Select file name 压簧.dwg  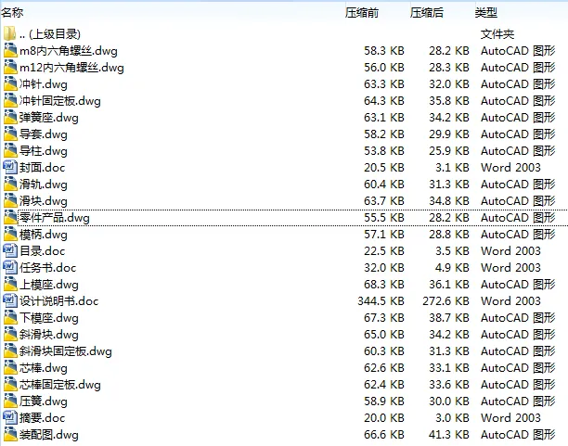(x=43, y=401)
